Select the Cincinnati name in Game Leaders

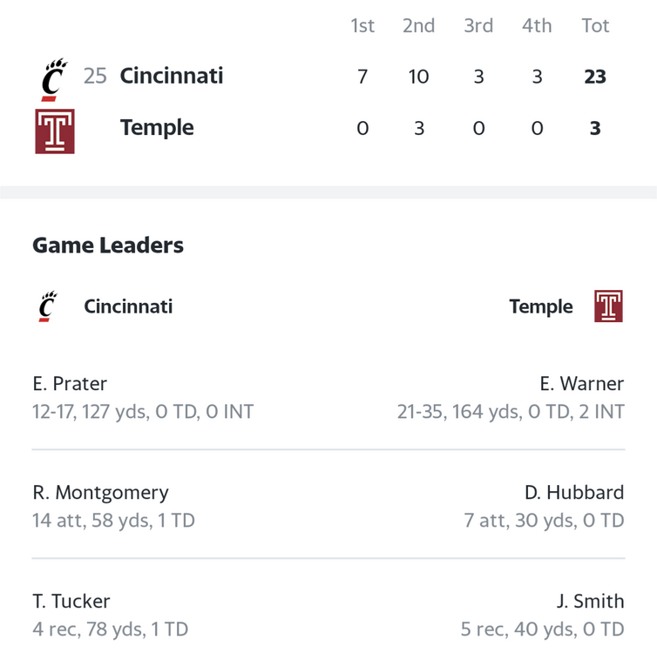coord(128,306)
